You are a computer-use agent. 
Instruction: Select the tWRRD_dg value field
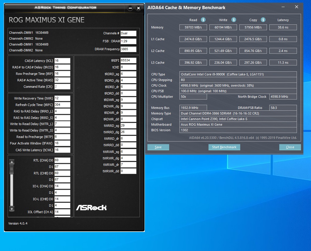128,132
